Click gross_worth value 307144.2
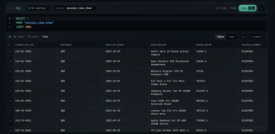The width and height of the screenshot is (275, 134). pyautogui.click(x=202, y=111)
